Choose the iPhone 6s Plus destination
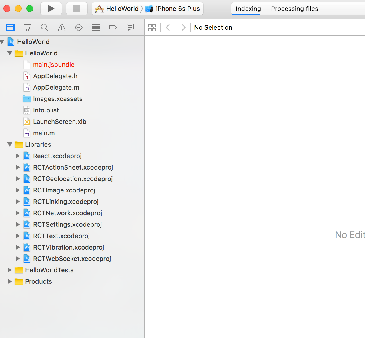Viewport: 365px width, 338px height. [173, 9]
